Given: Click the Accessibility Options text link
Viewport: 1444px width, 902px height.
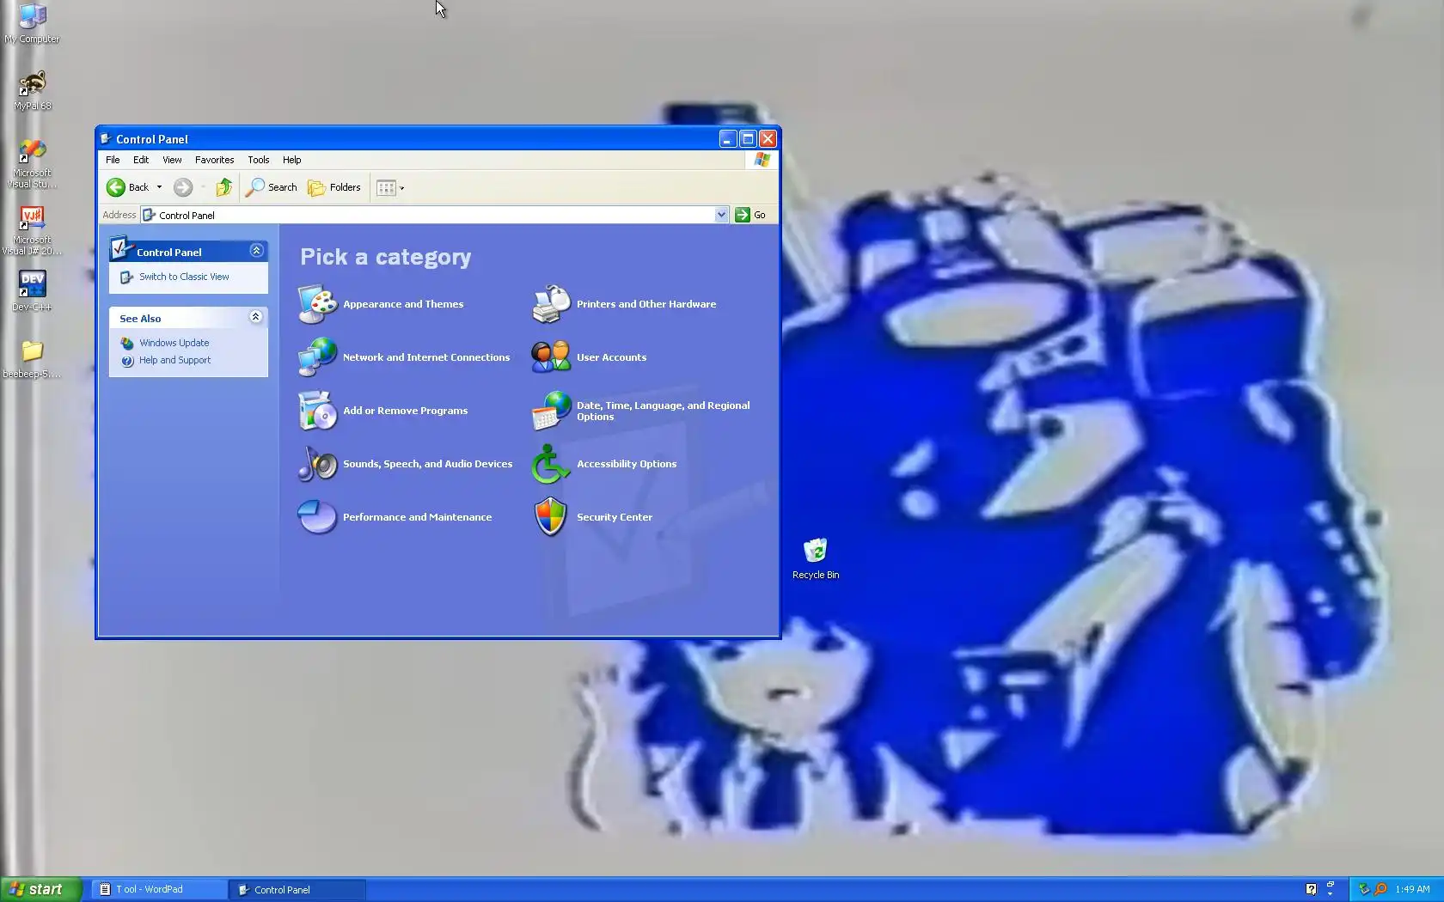Looking at the screenshot, I should 627,464.
